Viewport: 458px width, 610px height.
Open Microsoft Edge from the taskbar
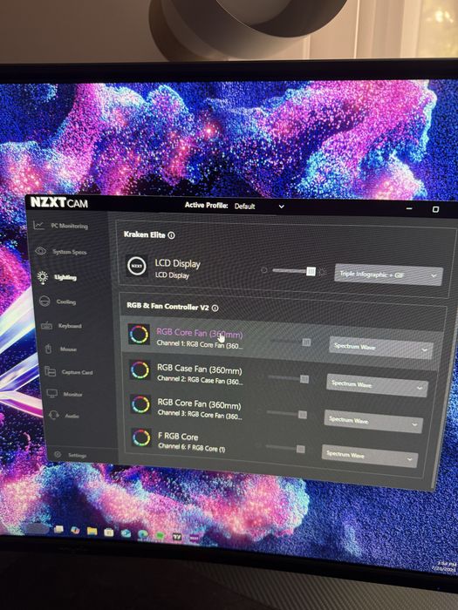[143, 534]
